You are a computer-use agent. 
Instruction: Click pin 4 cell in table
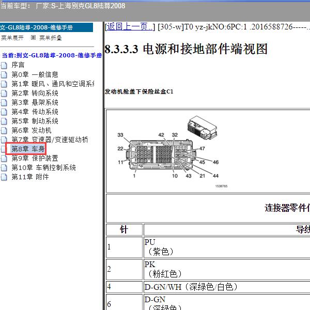(x=124, y=287)
